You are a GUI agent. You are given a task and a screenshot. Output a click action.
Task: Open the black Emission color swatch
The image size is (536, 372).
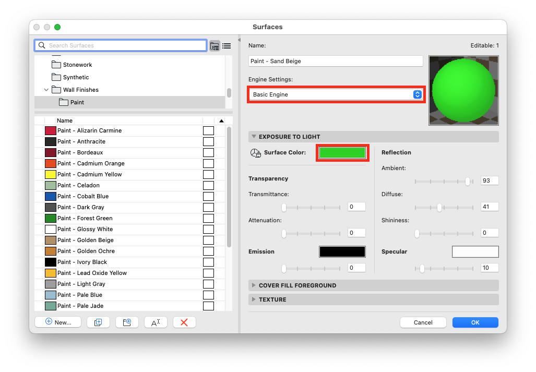pyautogui.click(x=342, y=252)
